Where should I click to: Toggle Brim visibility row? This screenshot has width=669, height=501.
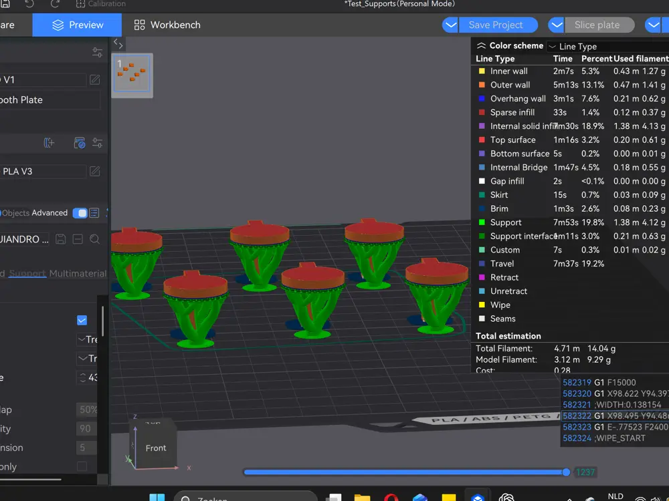570,208
